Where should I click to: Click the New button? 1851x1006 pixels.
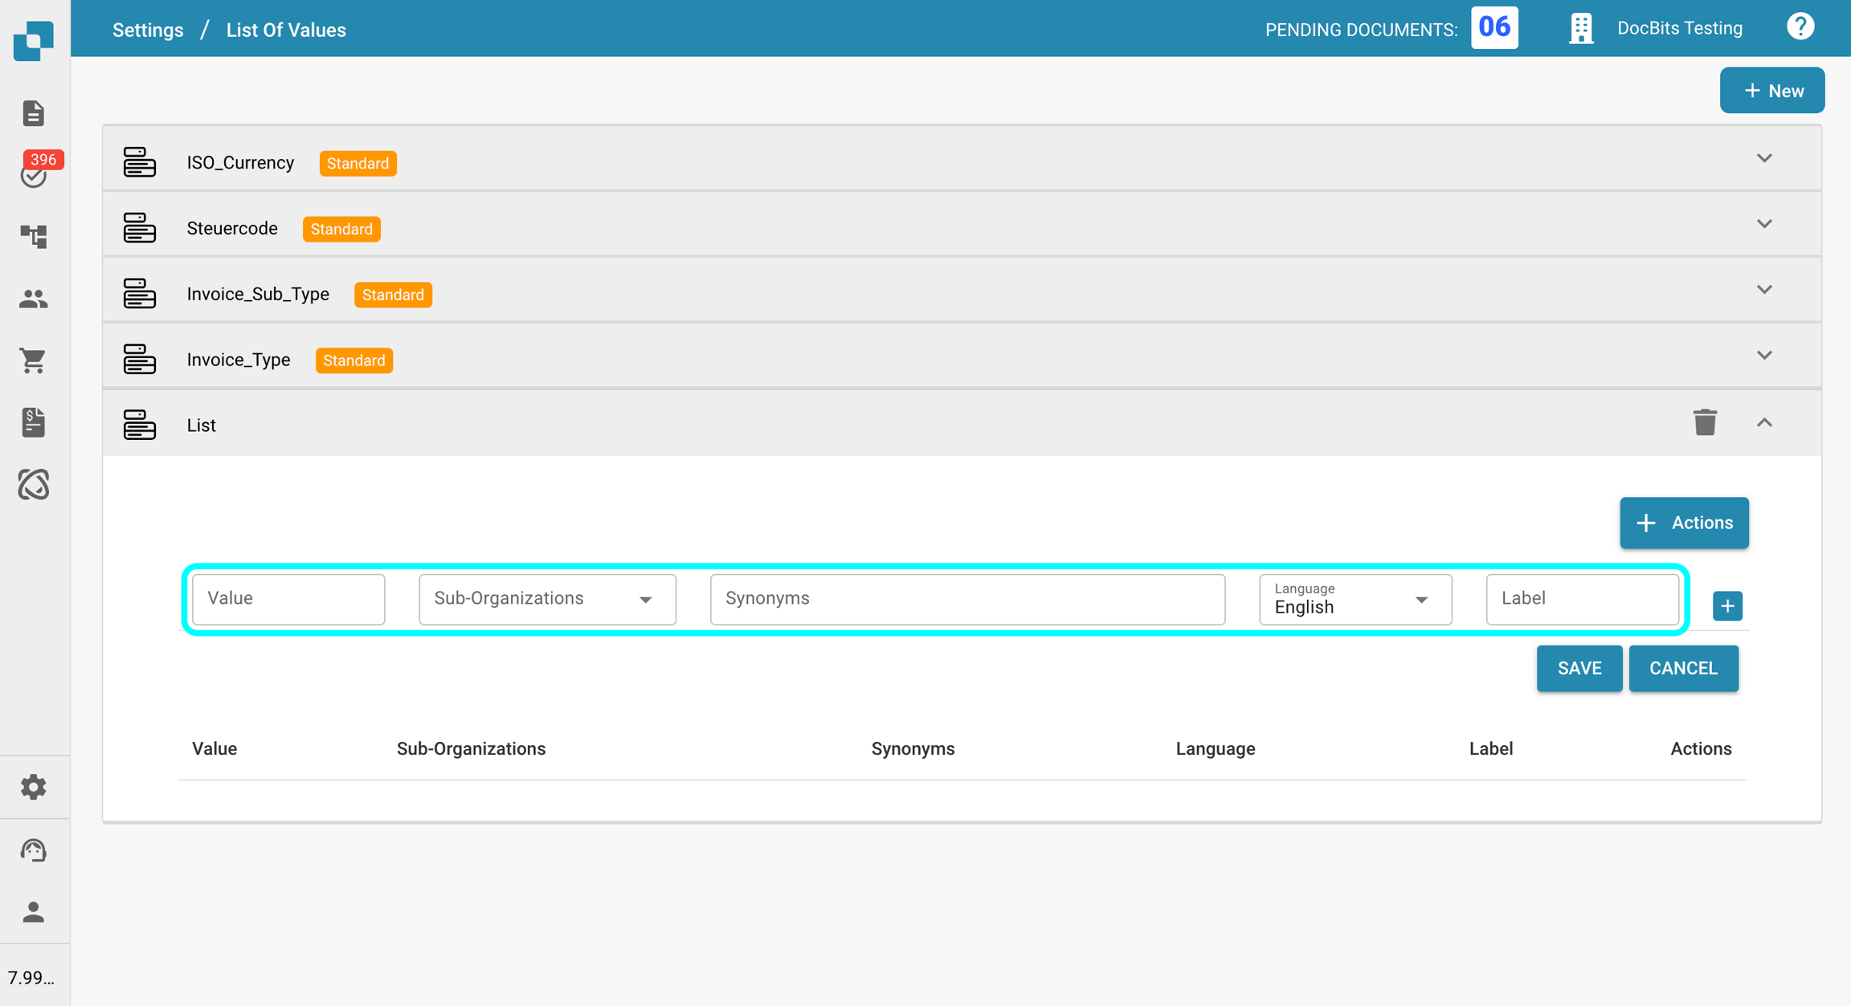[1771, 91]
